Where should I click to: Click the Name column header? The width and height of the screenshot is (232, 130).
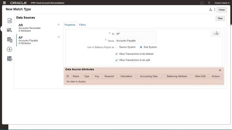(76, 76)
